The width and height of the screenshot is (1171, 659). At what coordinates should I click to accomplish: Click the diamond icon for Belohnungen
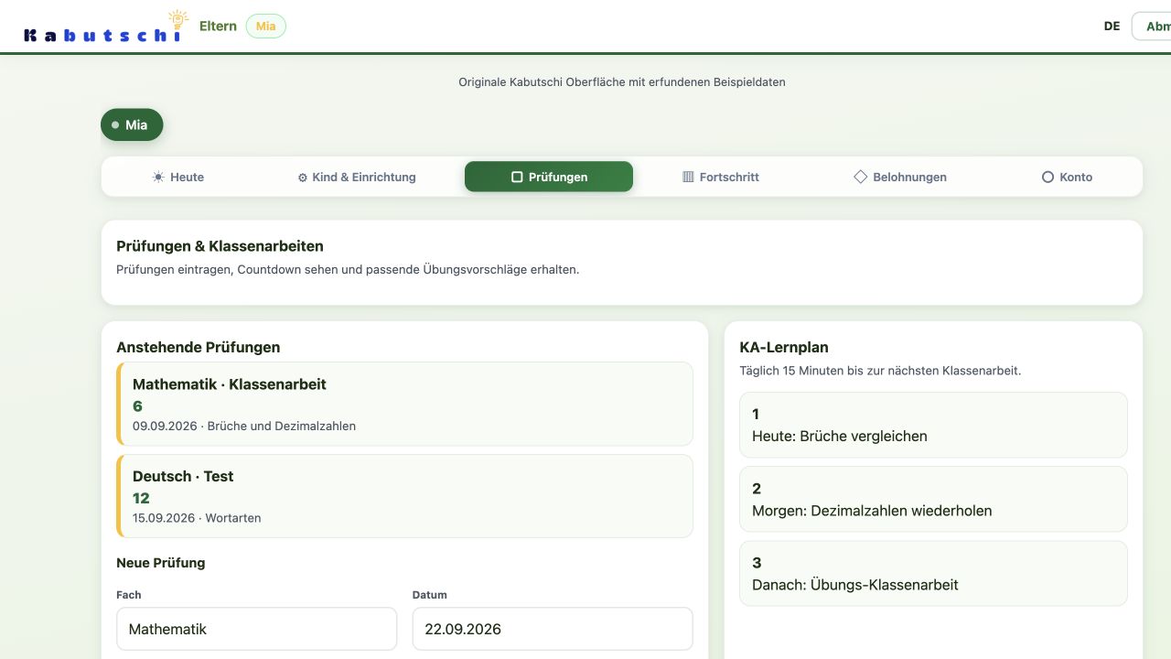pyautogui.click(x=860, y=177)
